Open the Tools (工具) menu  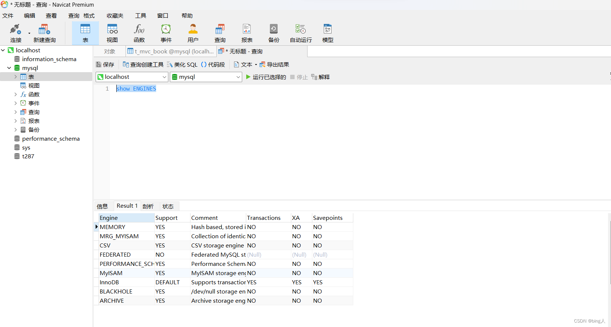click(141, 15)
